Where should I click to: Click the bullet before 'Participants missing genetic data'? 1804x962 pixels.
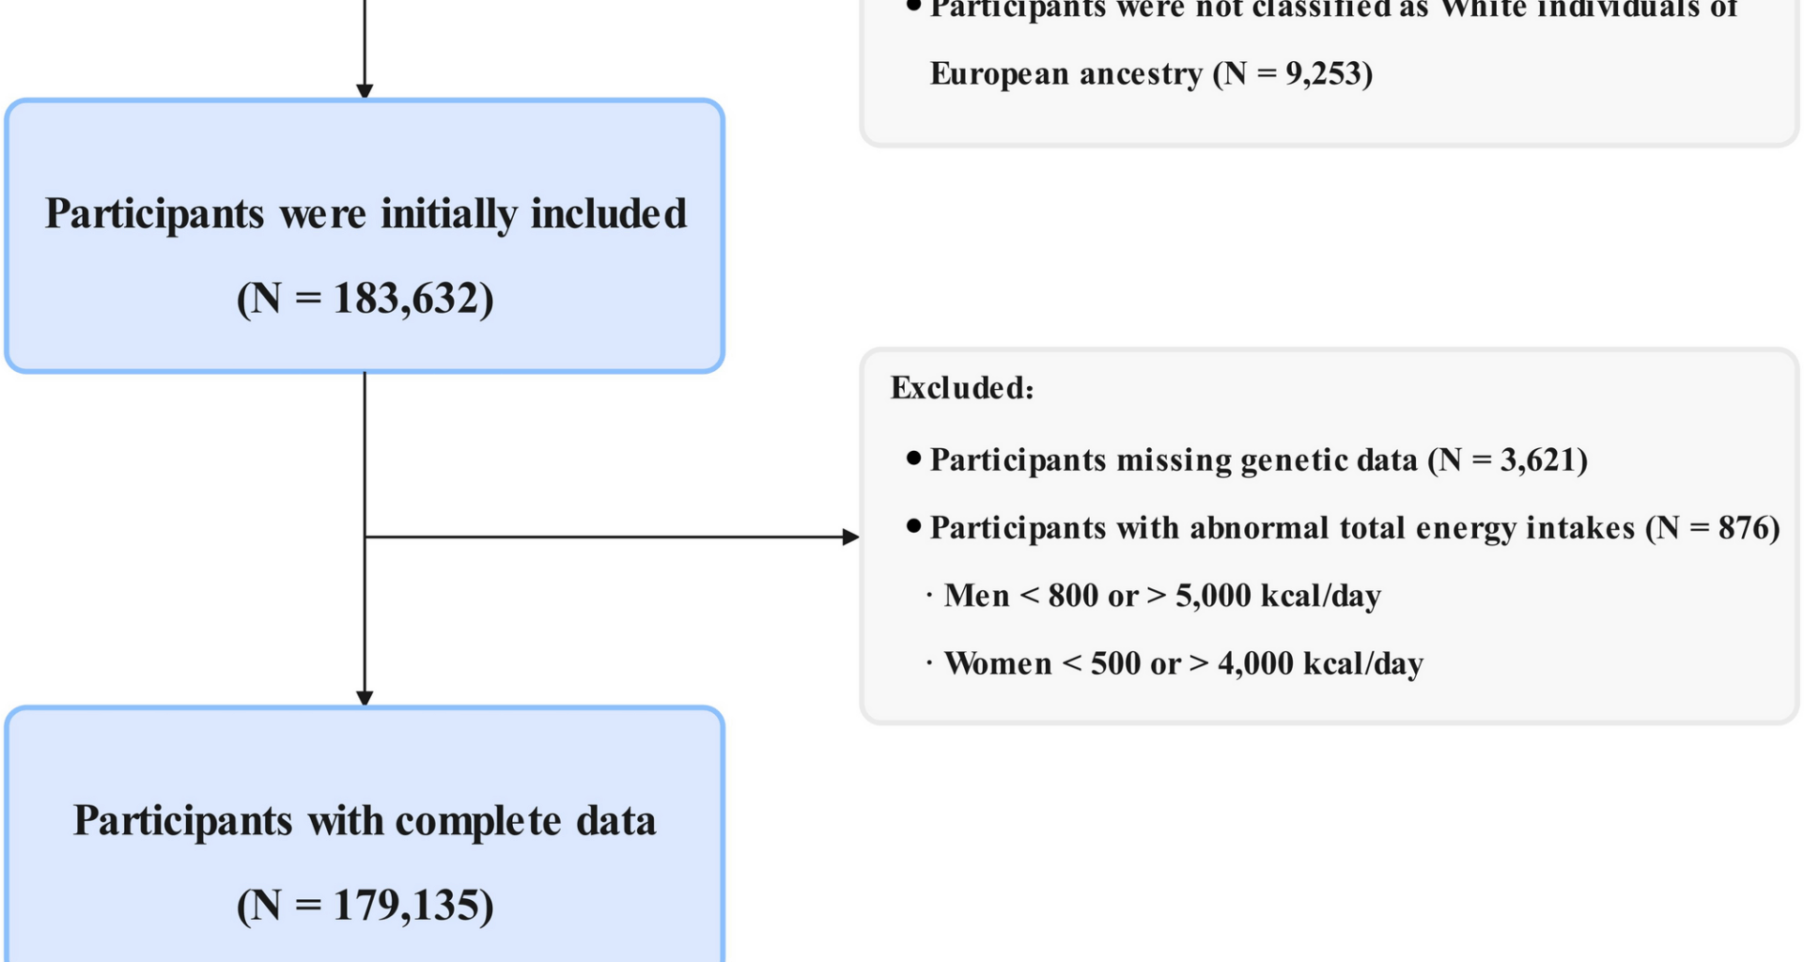tap(913, 458)
